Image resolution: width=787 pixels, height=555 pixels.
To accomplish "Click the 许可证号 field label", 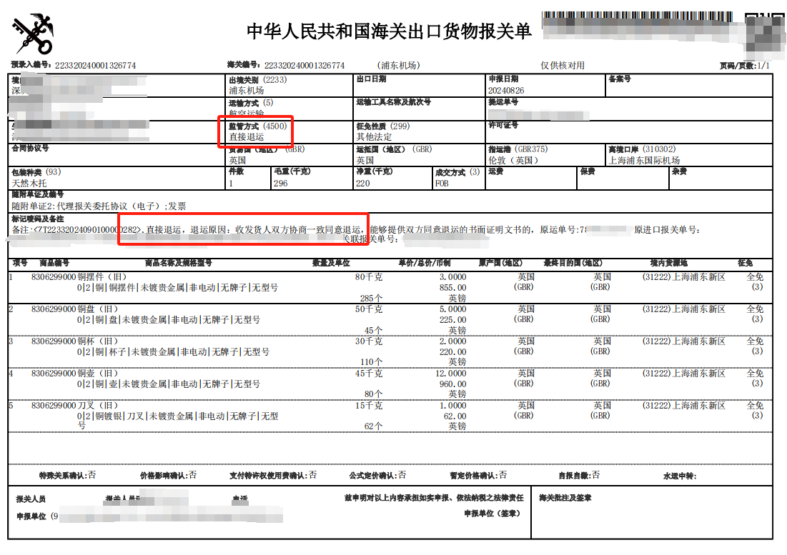I will point(503,125).
